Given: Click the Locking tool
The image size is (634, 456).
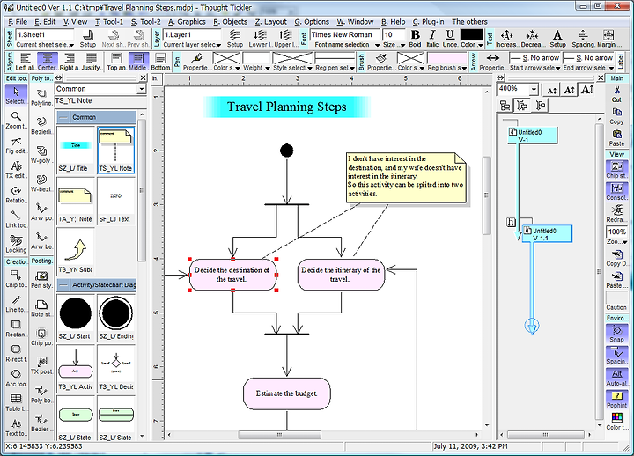Looking at the screenshot, I should pyautogui.click(x=16, y=244).
